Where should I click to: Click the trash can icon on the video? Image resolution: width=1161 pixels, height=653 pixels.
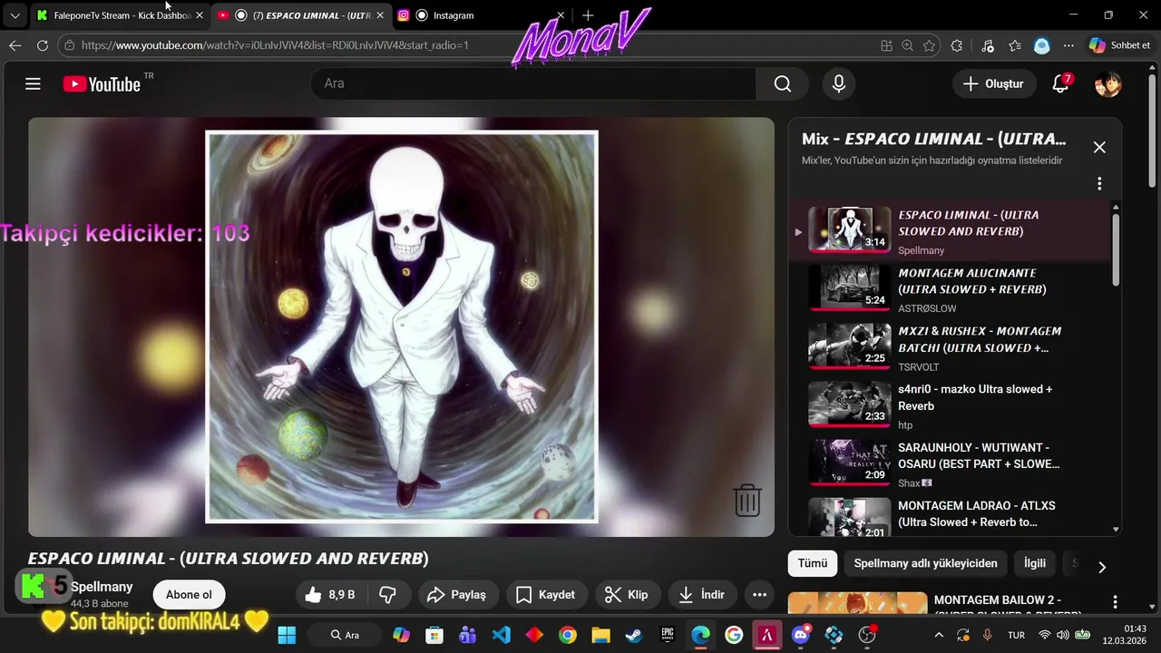point(747,500)
